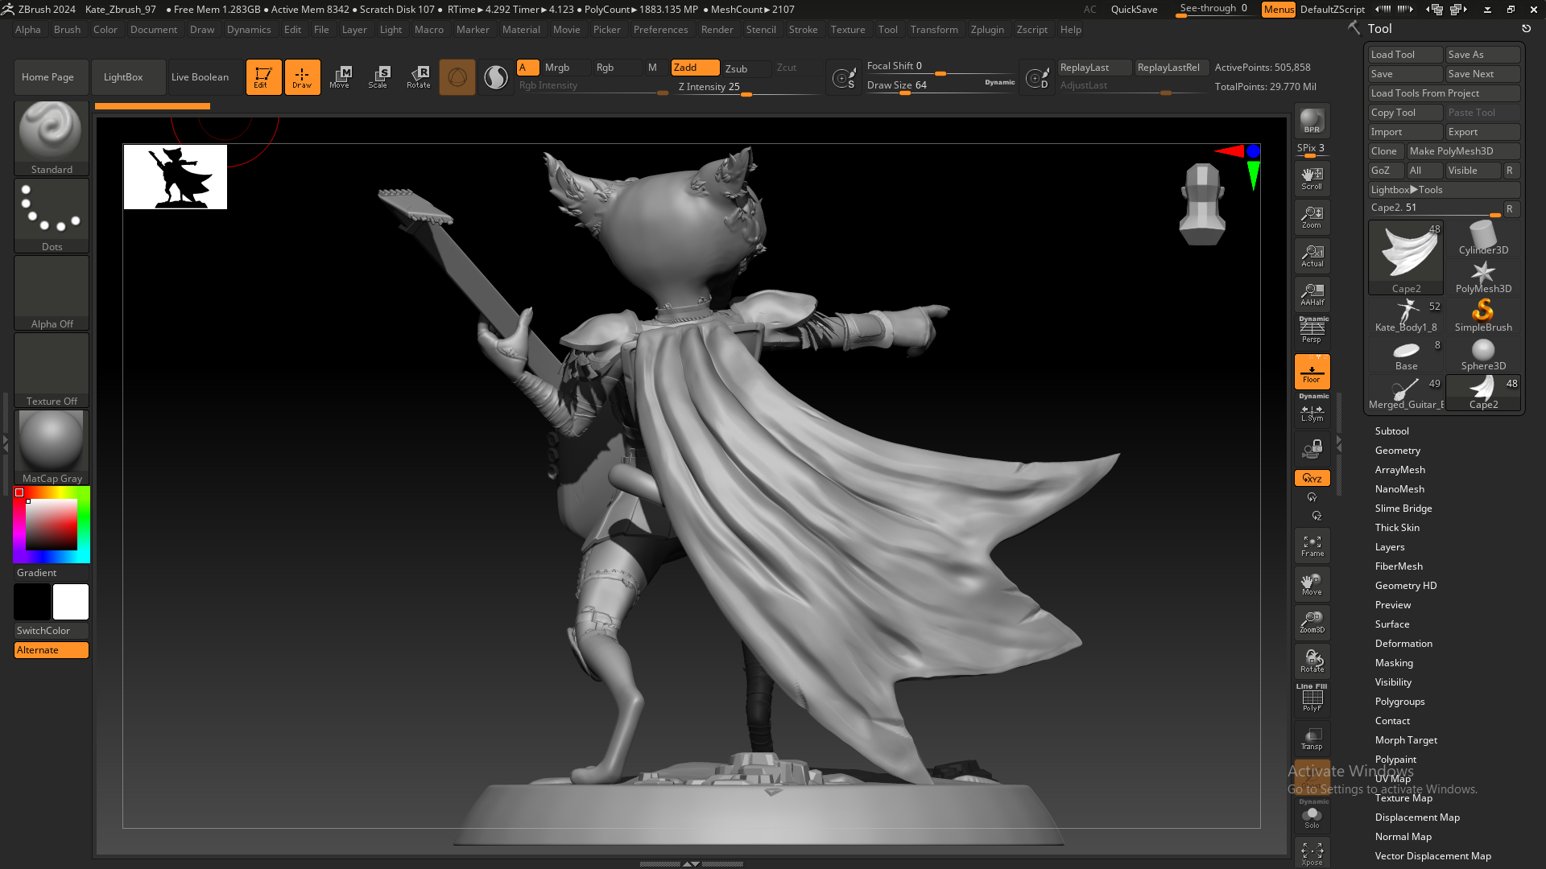1546x869 pixels.
Task: Open the Render menu
Action: [x=717, y=30]
